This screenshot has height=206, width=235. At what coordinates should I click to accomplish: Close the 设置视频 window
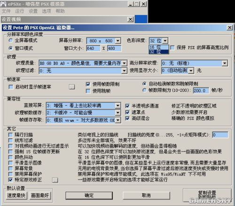coord(130,19)
